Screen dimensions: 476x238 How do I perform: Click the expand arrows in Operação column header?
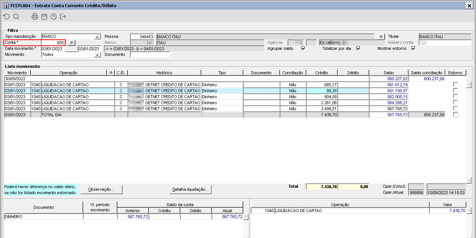111,73
